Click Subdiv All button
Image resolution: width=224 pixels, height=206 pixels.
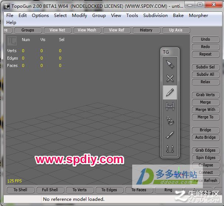(205, 74)
